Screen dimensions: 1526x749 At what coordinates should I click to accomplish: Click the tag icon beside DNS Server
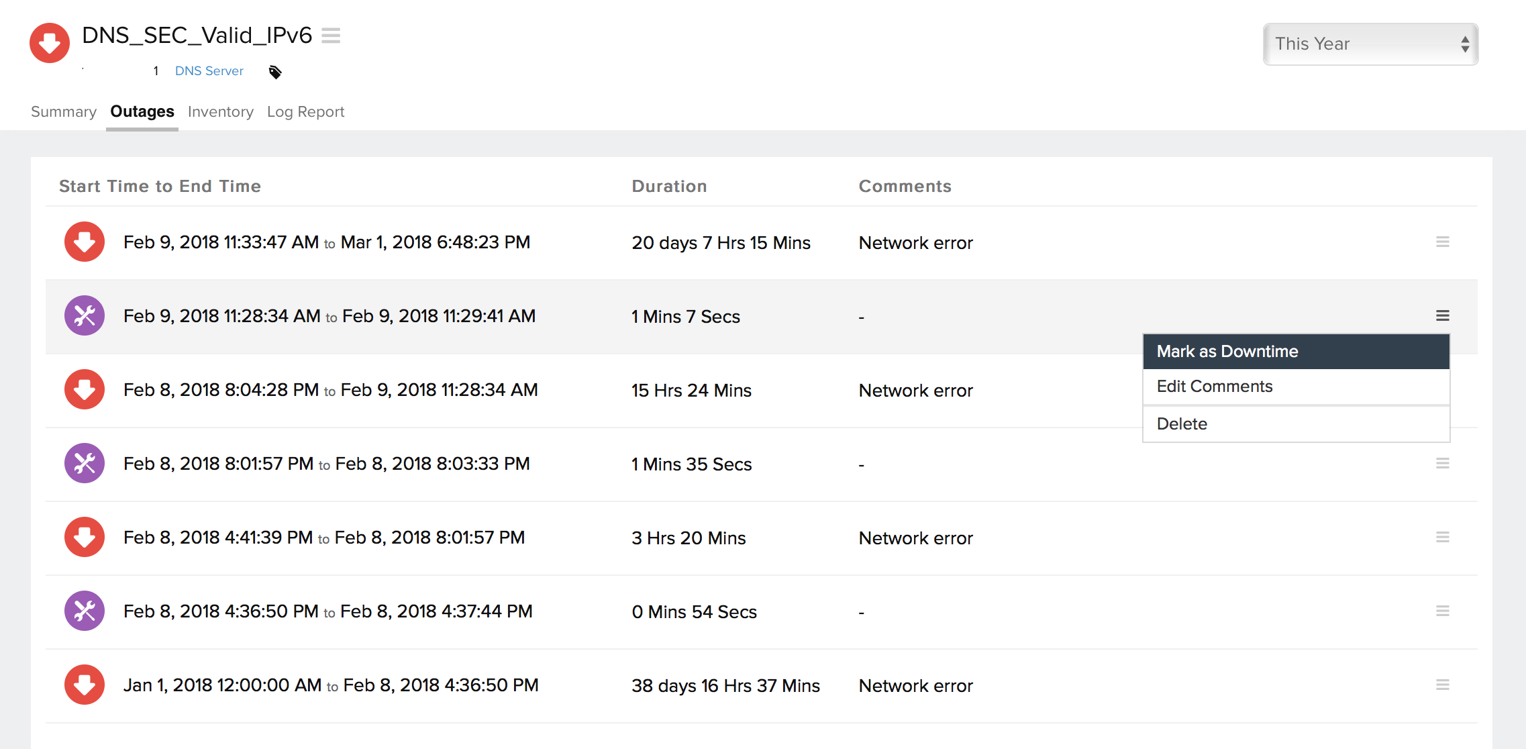(275, 72)
